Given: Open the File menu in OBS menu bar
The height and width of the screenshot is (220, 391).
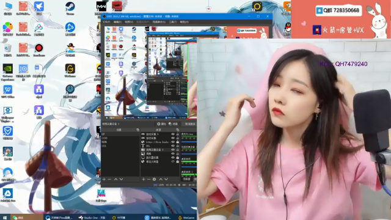Looking at the screenshot, I should (x=106, y=22).
